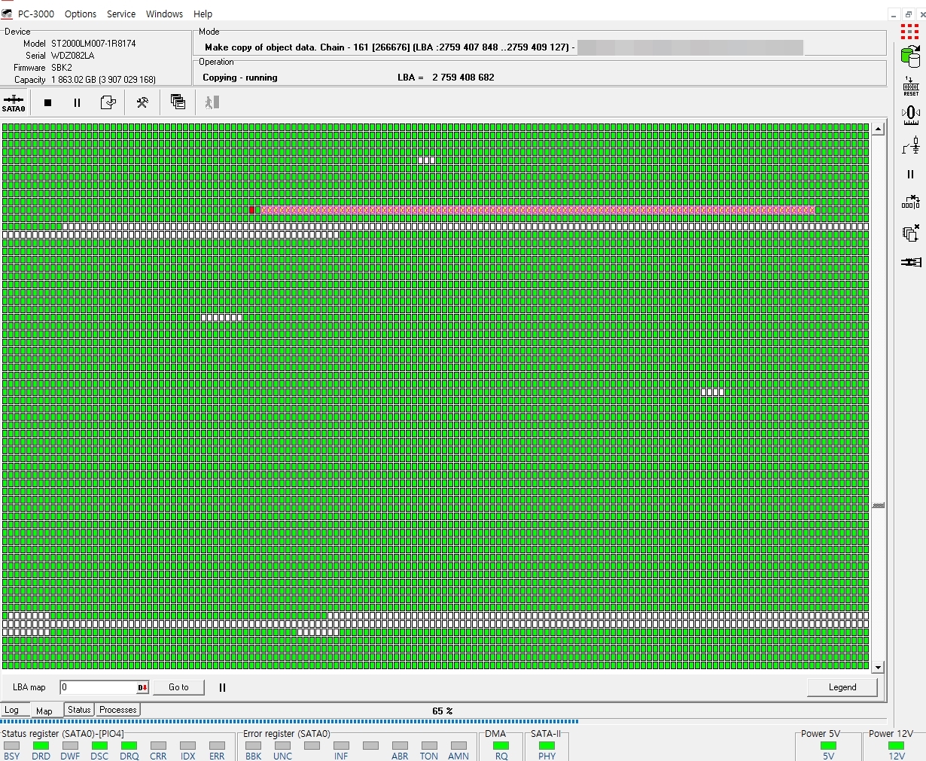Image resolution: width=926 pixels, height=761 pixels.
Task: Pause map updating next to Go to
Action: (222, 687)
